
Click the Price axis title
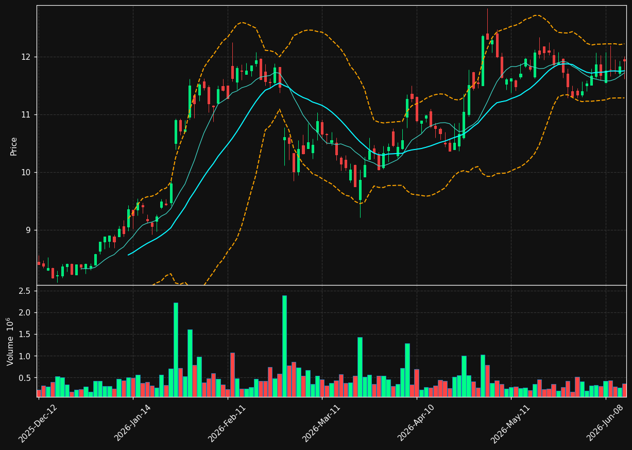point(14,146)
